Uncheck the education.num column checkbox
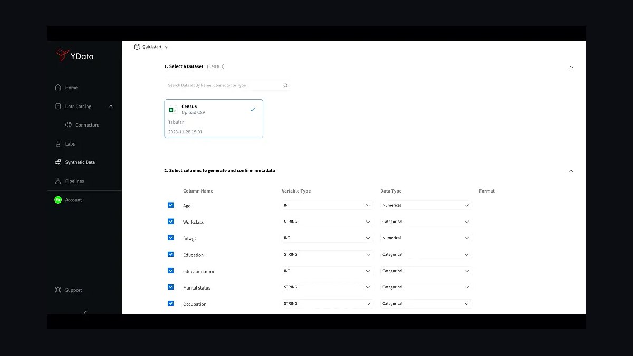The height and width of the screenshot is (356, 633). tap(171, 271)
